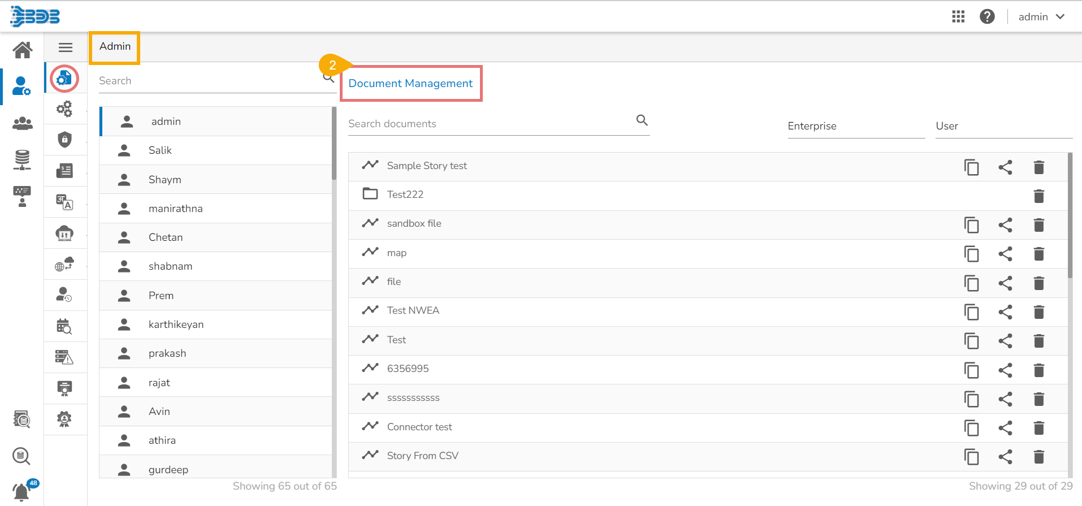Share the Test NWEA document
Screen dimensions: 1082x506
click(1005, 312)
